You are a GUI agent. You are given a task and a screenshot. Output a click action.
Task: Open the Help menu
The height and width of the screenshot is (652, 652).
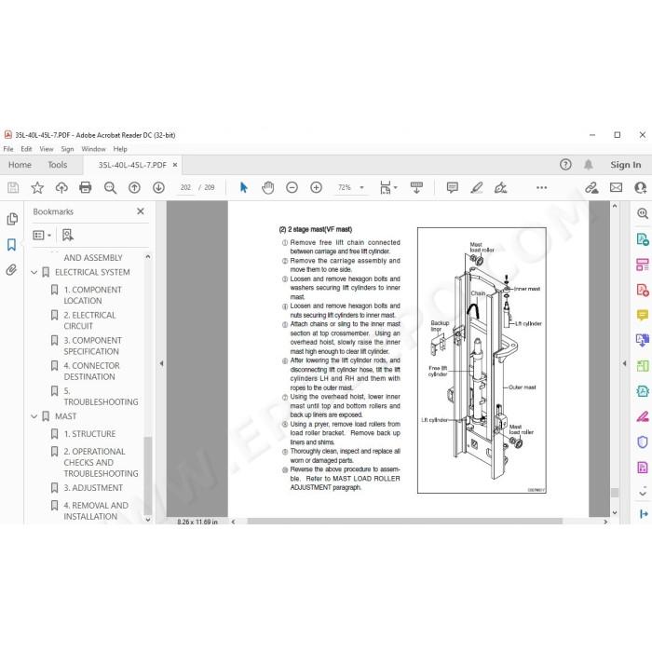click(x=120, y=149)
